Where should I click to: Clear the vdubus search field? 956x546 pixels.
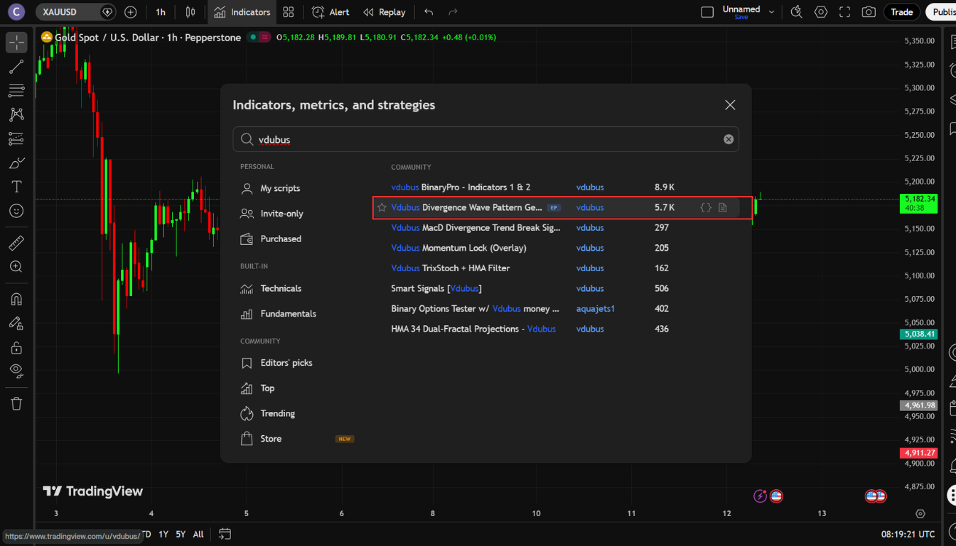(x=728, y=139)
